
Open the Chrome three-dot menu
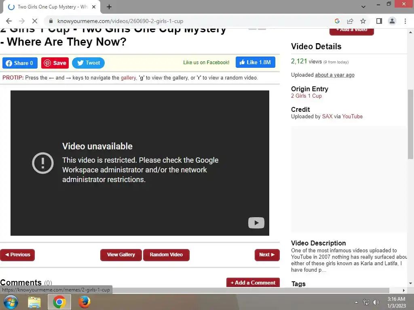[405, 21]
